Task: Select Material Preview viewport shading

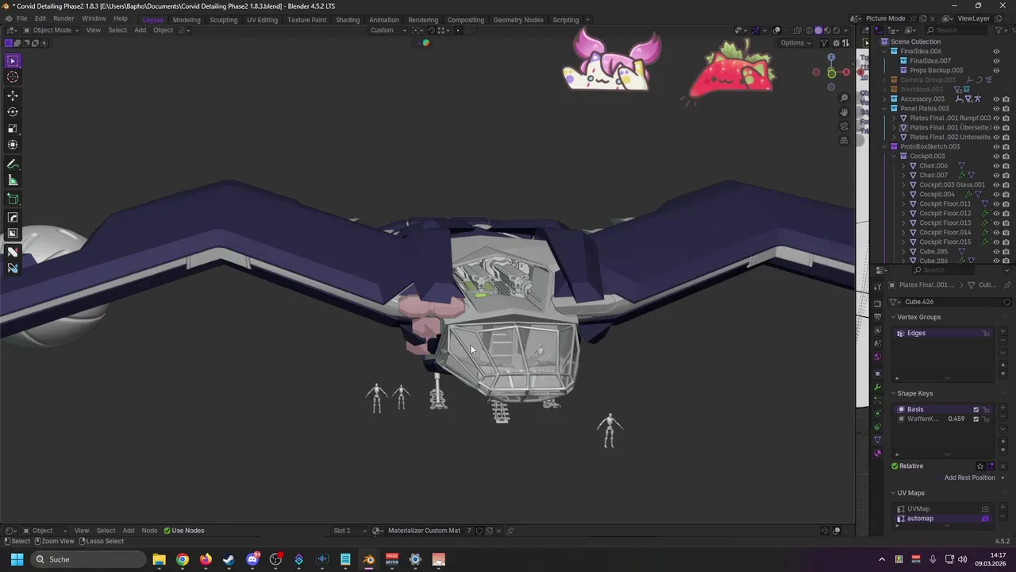Action: coord(828,30)
